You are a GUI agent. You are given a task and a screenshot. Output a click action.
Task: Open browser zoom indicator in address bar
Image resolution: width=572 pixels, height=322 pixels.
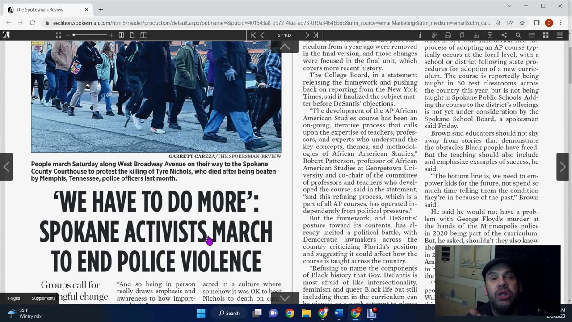coord(498,23)
